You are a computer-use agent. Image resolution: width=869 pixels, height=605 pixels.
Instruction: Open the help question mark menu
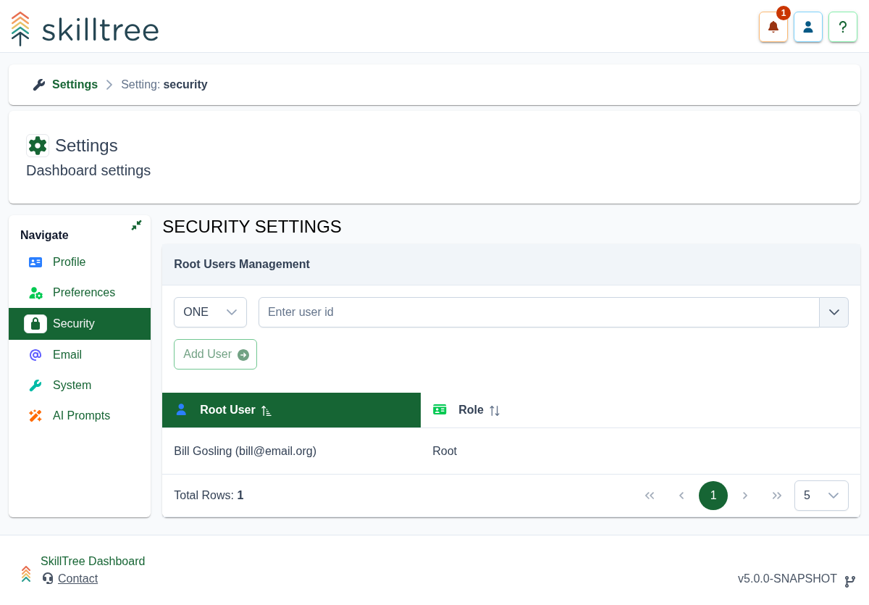[843, 27]
